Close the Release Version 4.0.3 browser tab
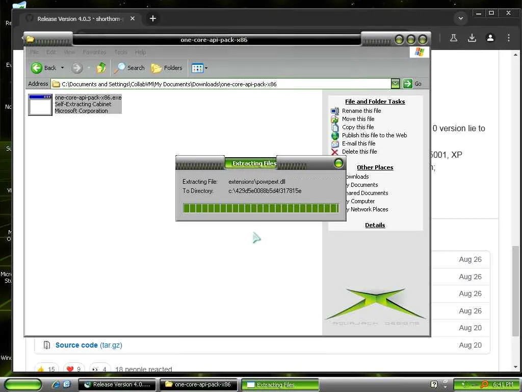Viewport: 522px width, 392px height. click(133, 19)
